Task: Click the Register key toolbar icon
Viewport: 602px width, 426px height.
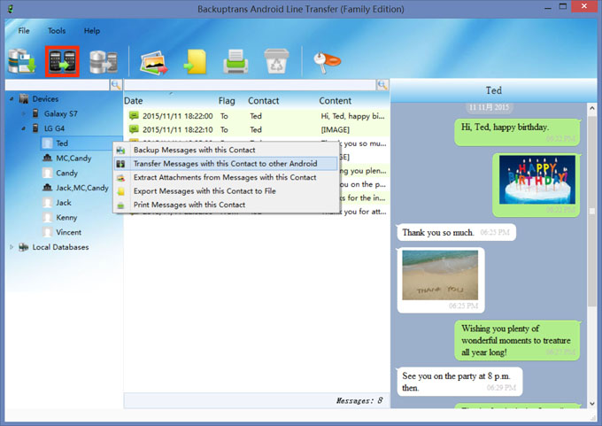Action: pyautogui.click(x=327, y=62)
